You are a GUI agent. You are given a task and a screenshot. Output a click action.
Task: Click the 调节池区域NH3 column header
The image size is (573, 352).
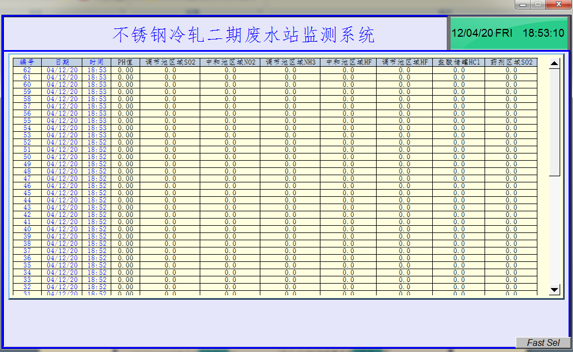point(290,62)
